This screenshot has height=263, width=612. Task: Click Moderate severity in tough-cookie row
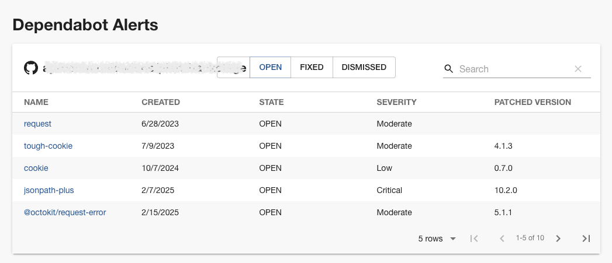coord(394,146)
